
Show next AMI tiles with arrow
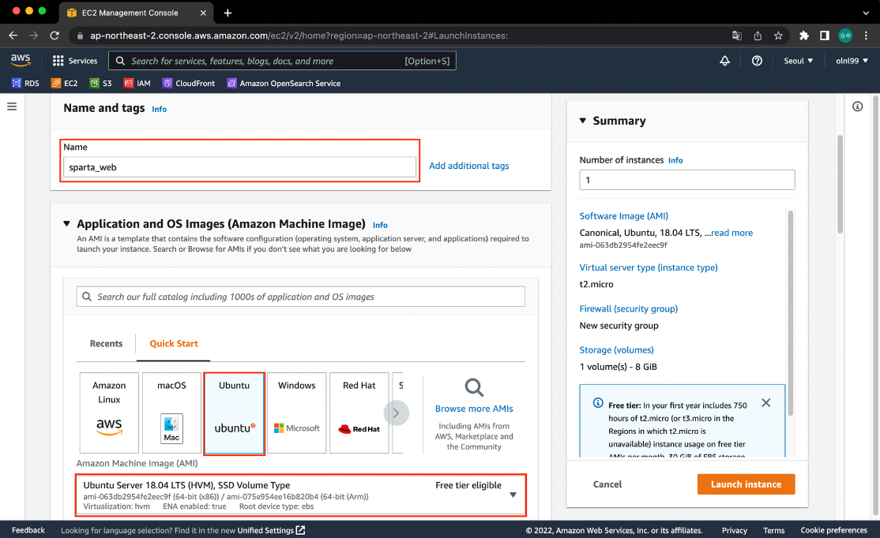pyautogui.click(x=397, y=413)
